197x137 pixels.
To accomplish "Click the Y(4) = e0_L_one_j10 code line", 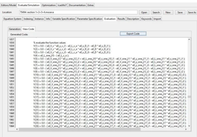I will click(51, 56).
